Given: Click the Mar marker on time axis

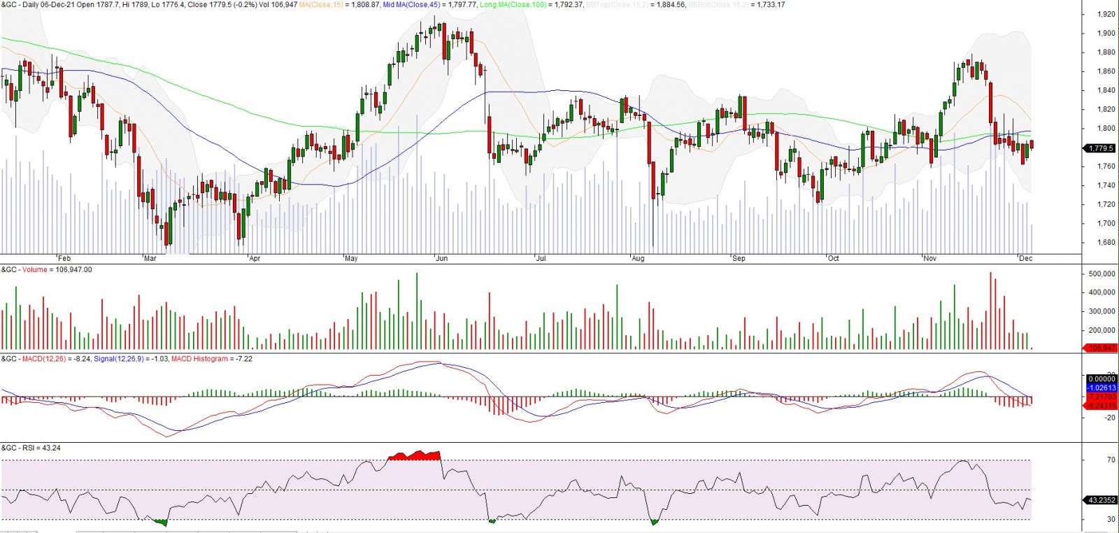Looking at the screenshot, I should pos(150,258).
